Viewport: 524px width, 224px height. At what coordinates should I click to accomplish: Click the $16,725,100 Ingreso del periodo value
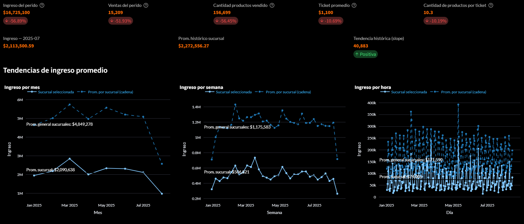(x=17, y=12)
